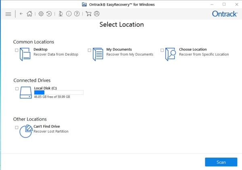Click the 'Select Location' title
242x170 pixels.
point(122,25)
